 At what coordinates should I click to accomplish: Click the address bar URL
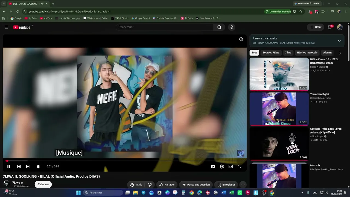70,11
